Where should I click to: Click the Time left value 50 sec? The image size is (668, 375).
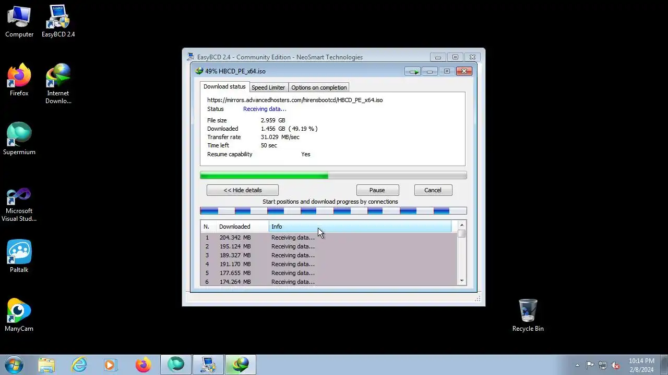click(269, 145)
